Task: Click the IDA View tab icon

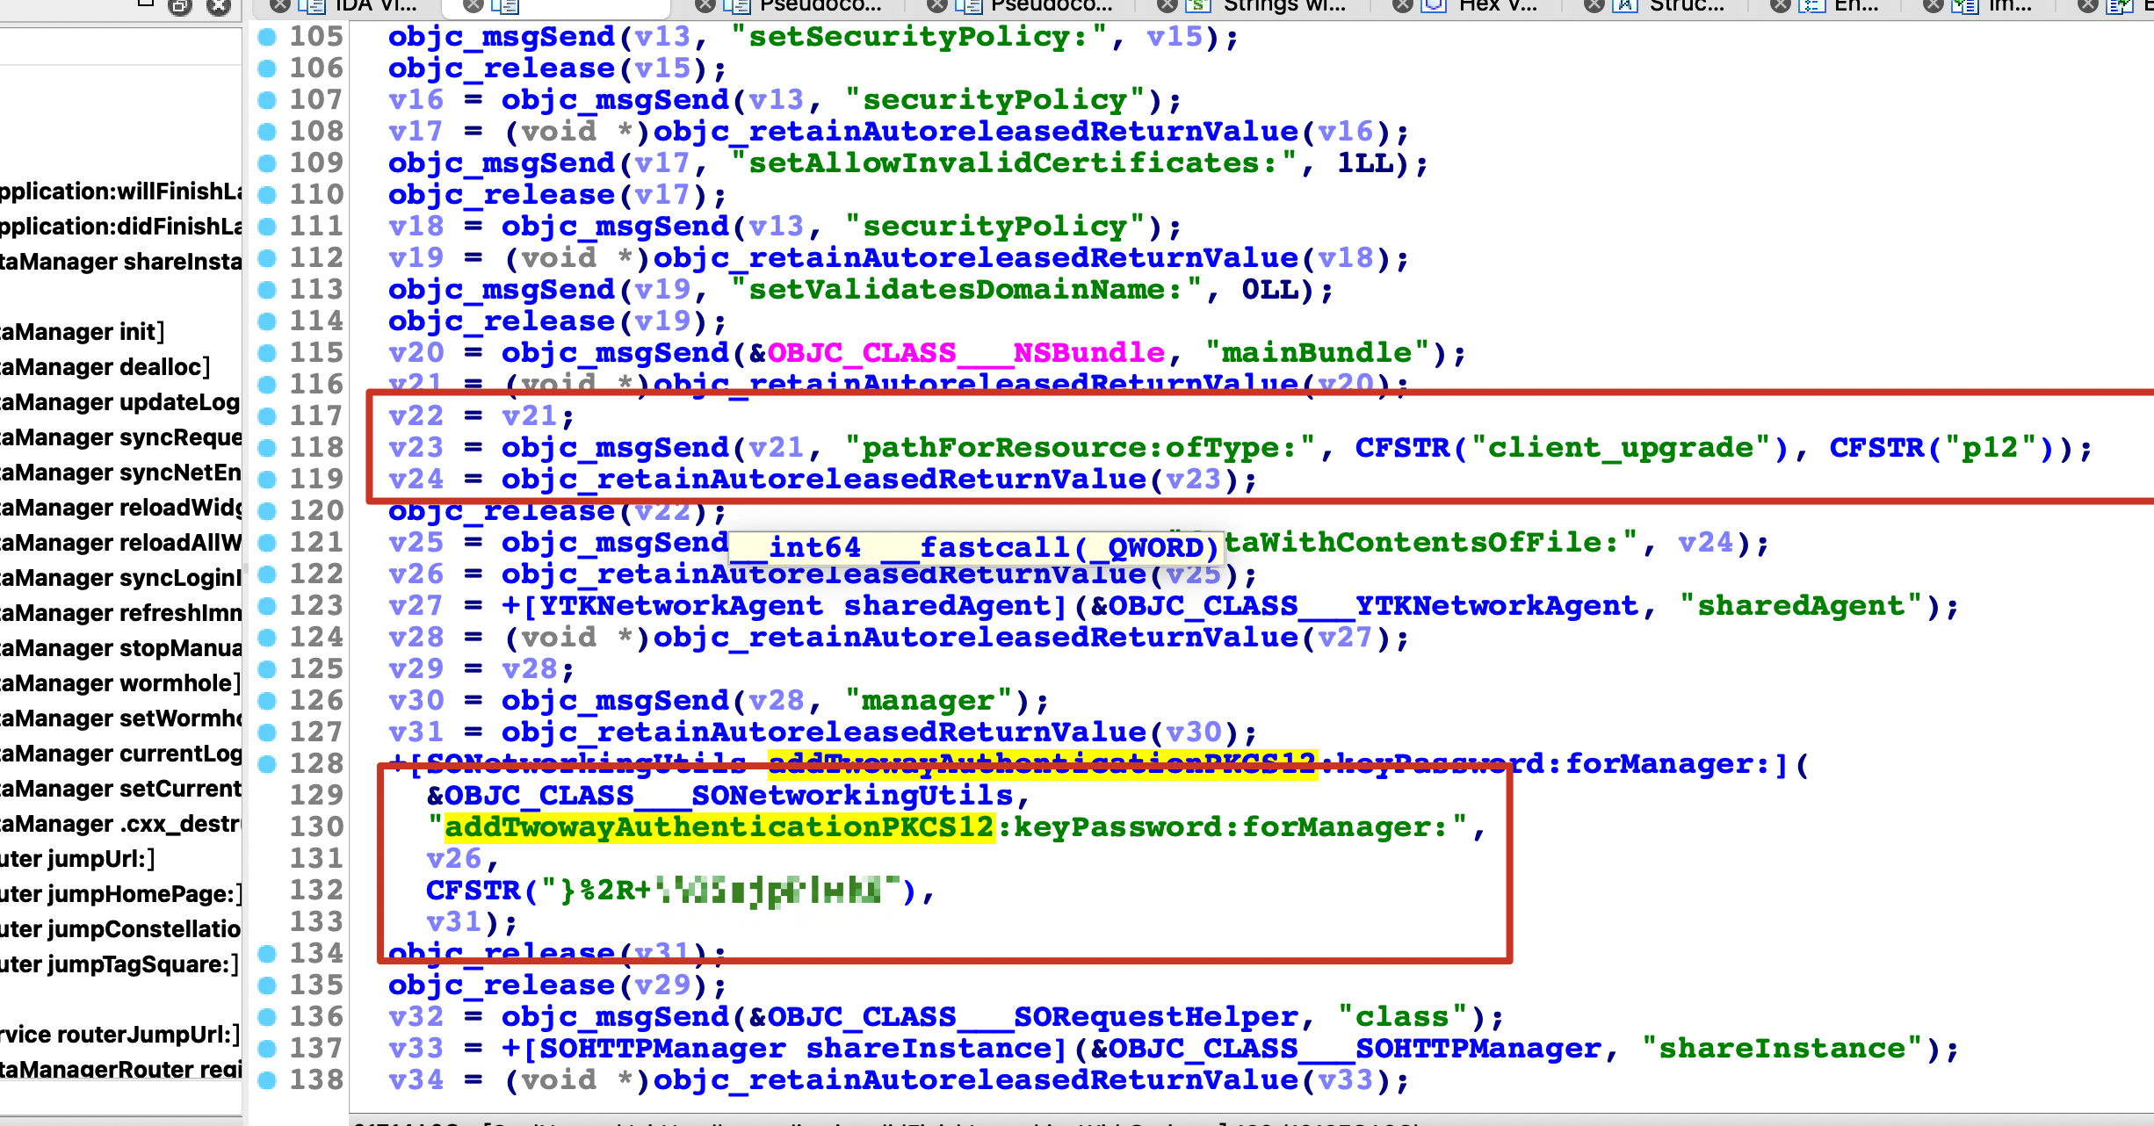Action: [x=311, y=6]
